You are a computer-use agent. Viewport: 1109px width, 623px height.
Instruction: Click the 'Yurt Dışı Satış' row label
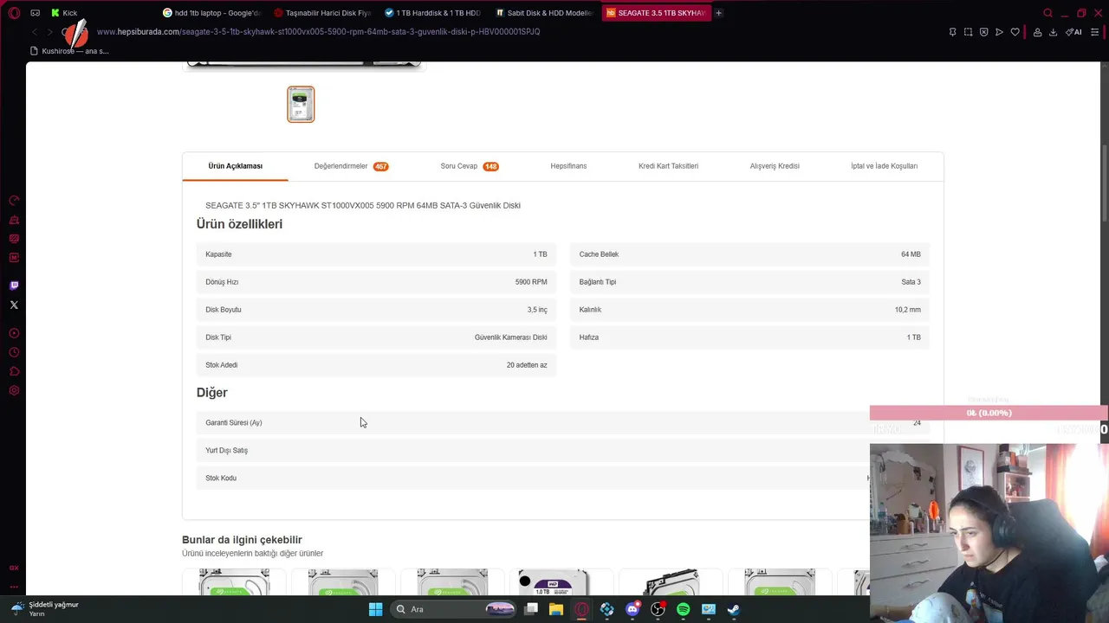coord(226,451)
